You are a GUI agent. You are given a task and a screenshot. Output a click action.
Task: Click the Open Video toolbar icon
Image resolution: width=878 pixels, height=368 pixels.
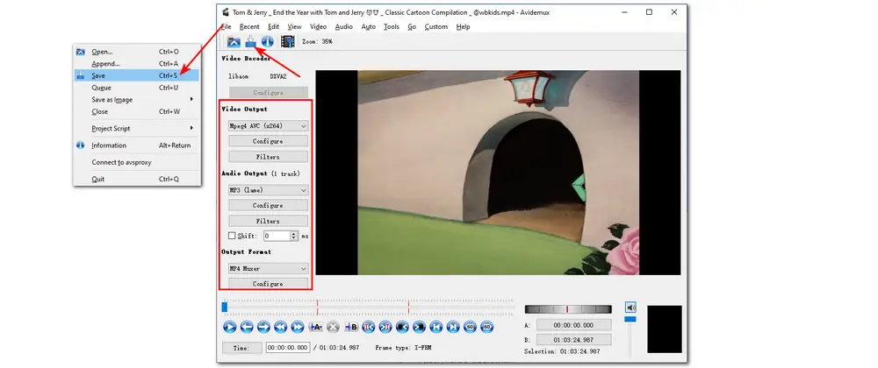(x=234, y=41)
